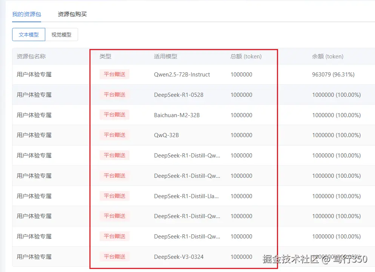This screenshot has width=375, height=272.
Task: Click 用户体验专属 in the QwQ-32B row
Action: [x=34, y=135]
